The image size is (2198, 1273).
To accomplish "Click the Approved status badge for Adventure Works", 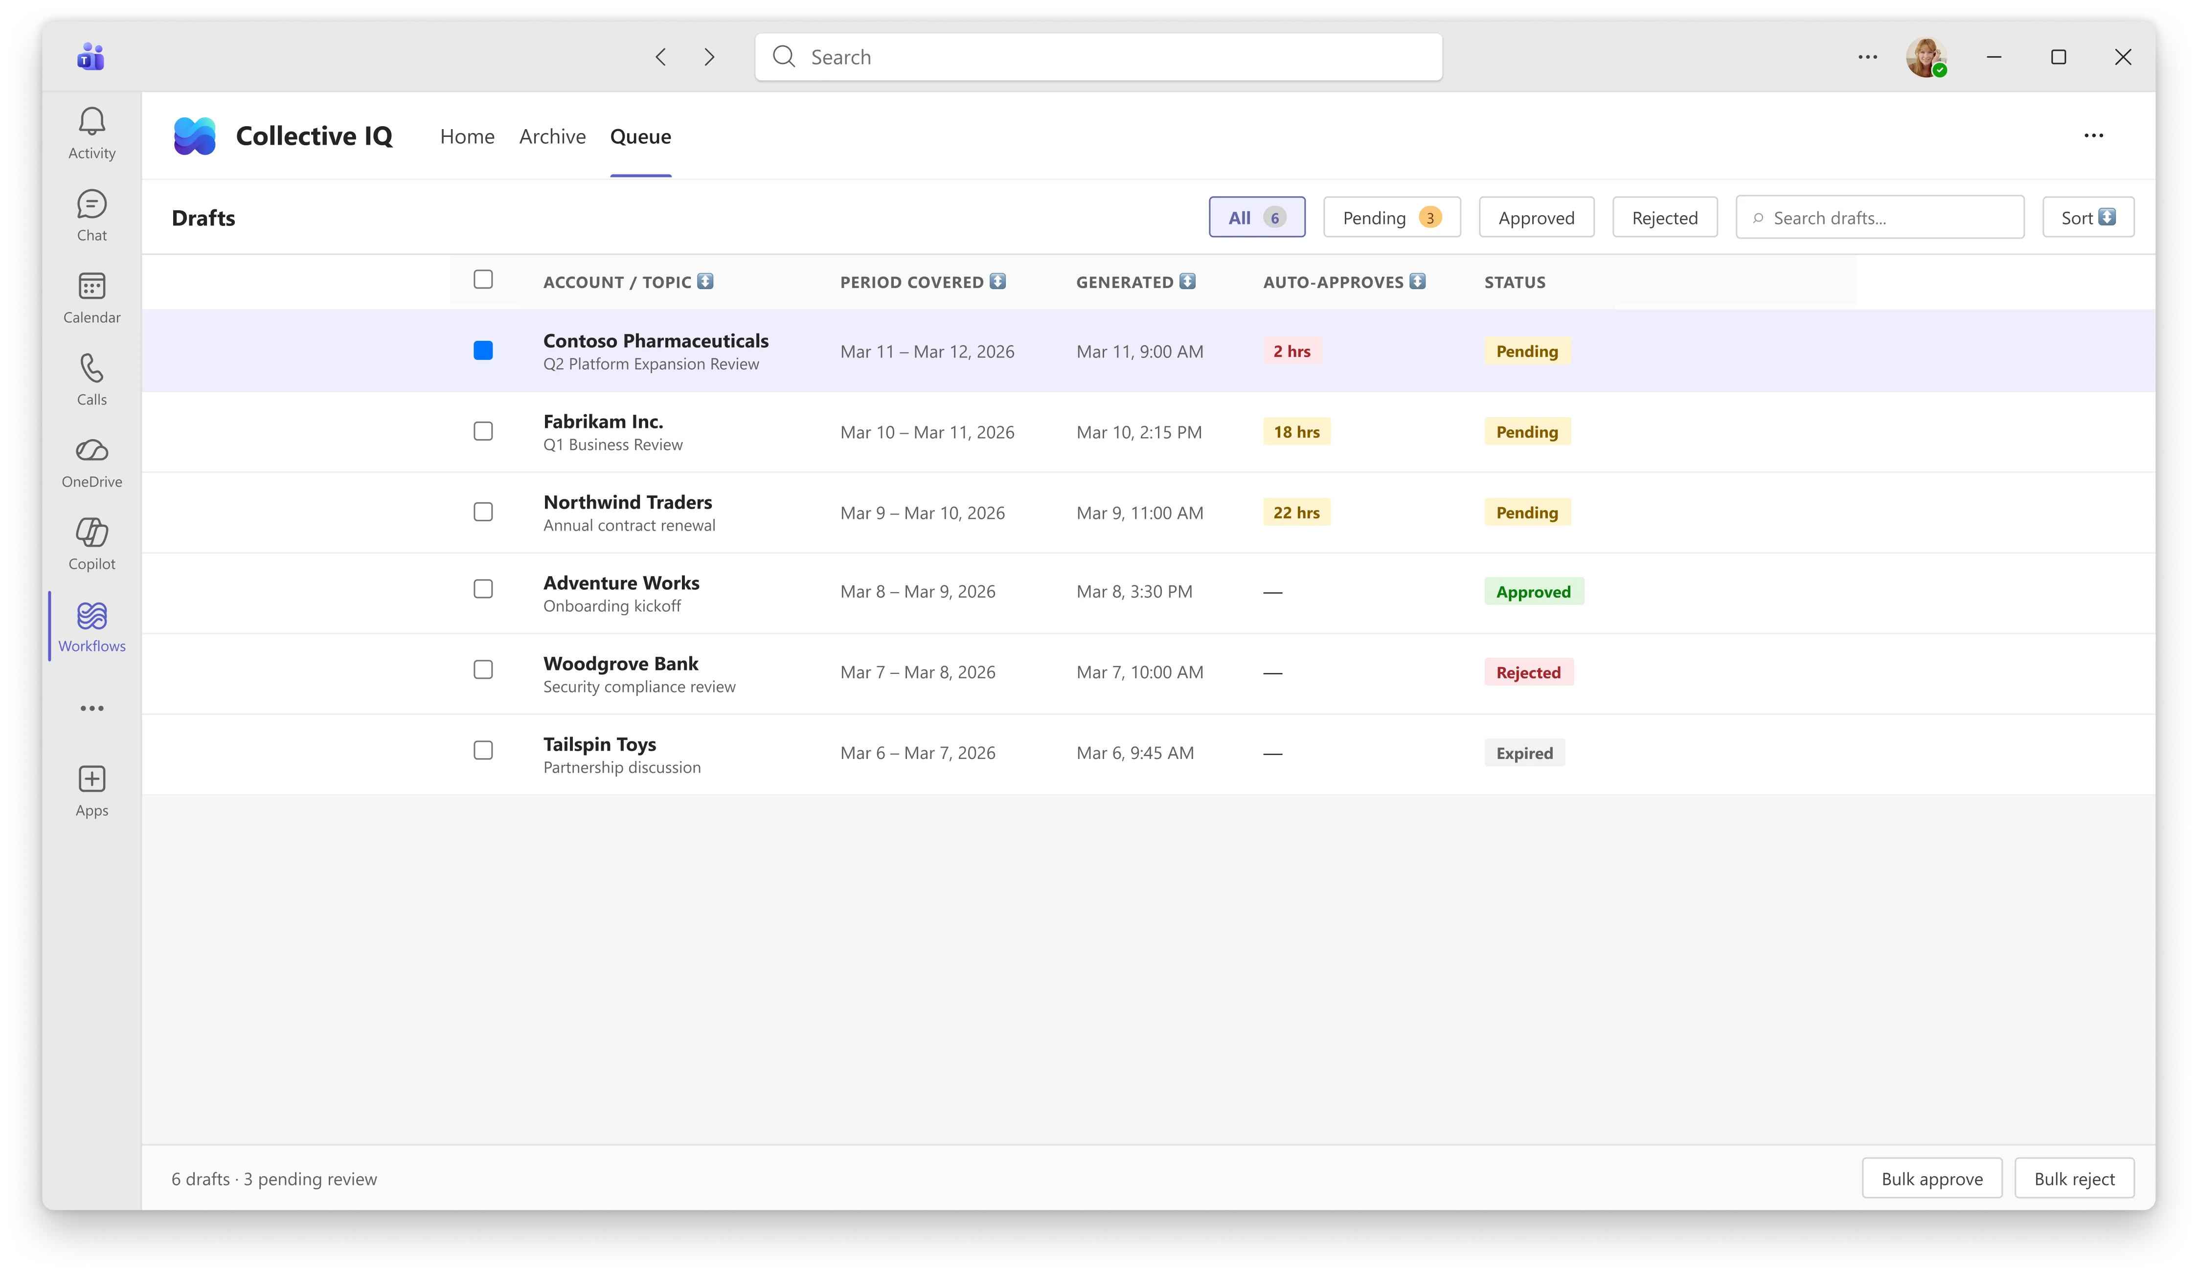I will point(1533,591).
